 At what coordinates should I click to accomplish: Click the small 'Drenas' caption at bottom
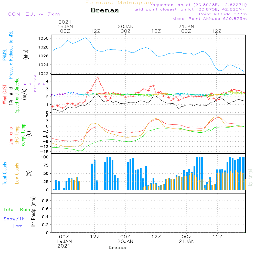click(118, 248)
